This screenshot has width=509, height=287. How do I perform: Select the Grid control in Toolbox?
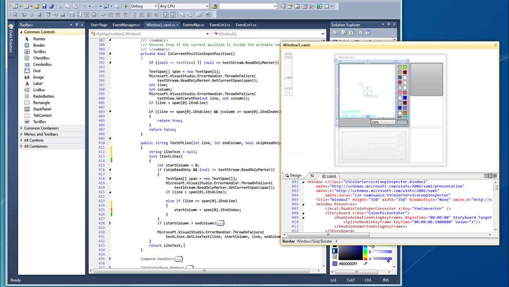tap(37, 70)
